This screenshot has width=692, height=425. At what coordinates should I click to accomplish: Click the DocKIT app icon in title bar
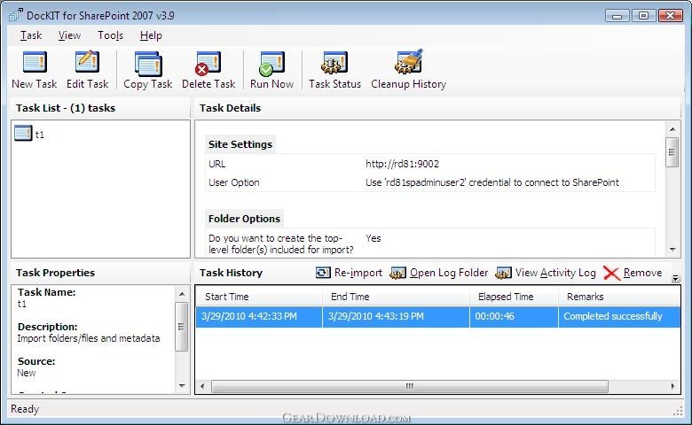click(x=16, y=15)
